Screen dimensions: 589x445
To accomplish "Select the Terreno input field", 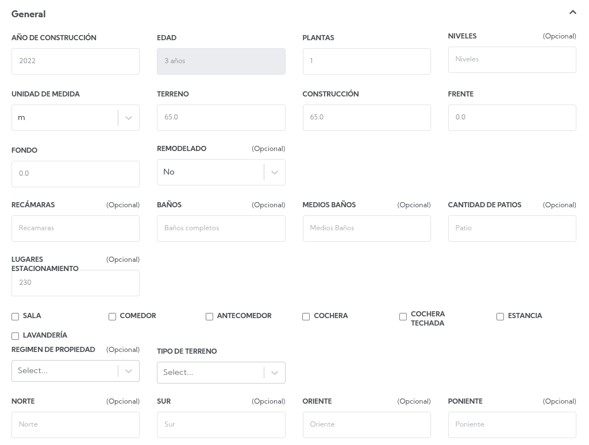I will coord(221,118).
